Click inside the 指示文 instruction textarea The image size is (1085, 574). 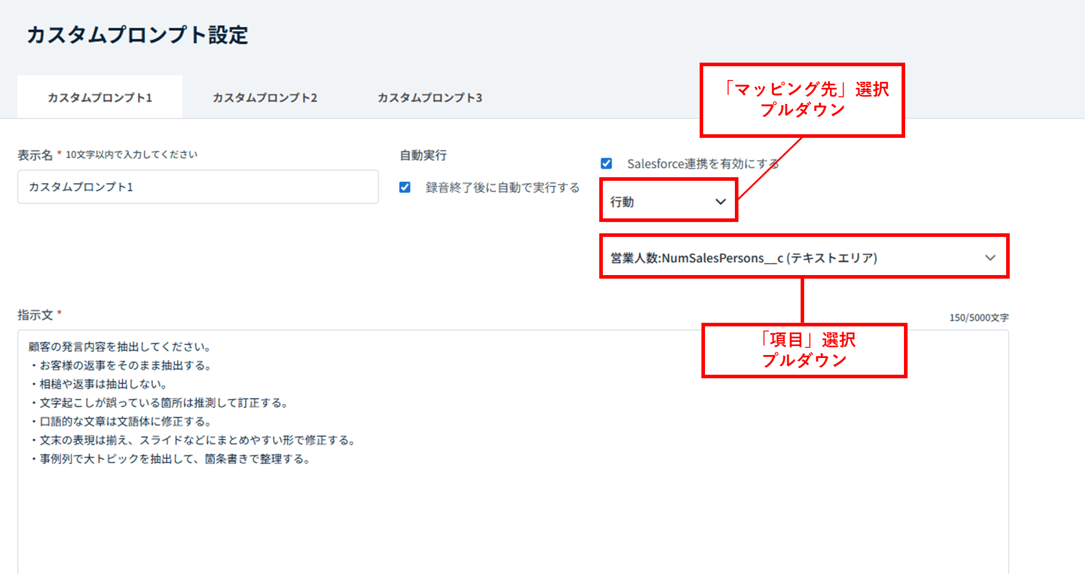513,507
